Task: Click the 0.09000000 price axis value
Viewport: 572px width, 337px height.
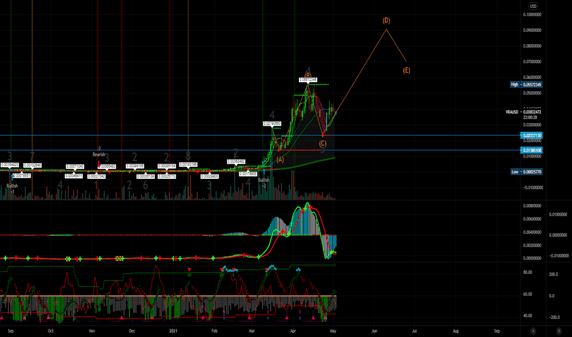Action: click(x=532, y=30)
